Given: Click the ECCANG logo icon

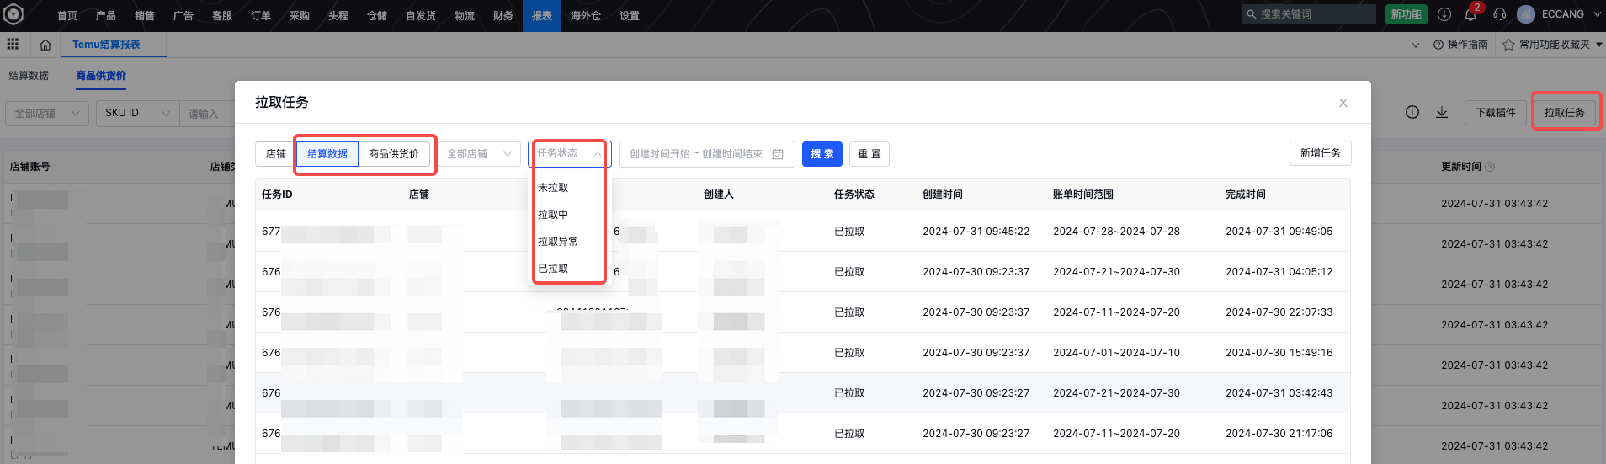Looking at the screenshot, I should (13, 14).
